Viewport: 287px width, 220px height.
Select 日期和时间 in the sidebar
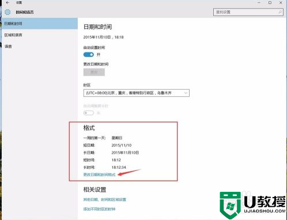(x=40, y=24)
